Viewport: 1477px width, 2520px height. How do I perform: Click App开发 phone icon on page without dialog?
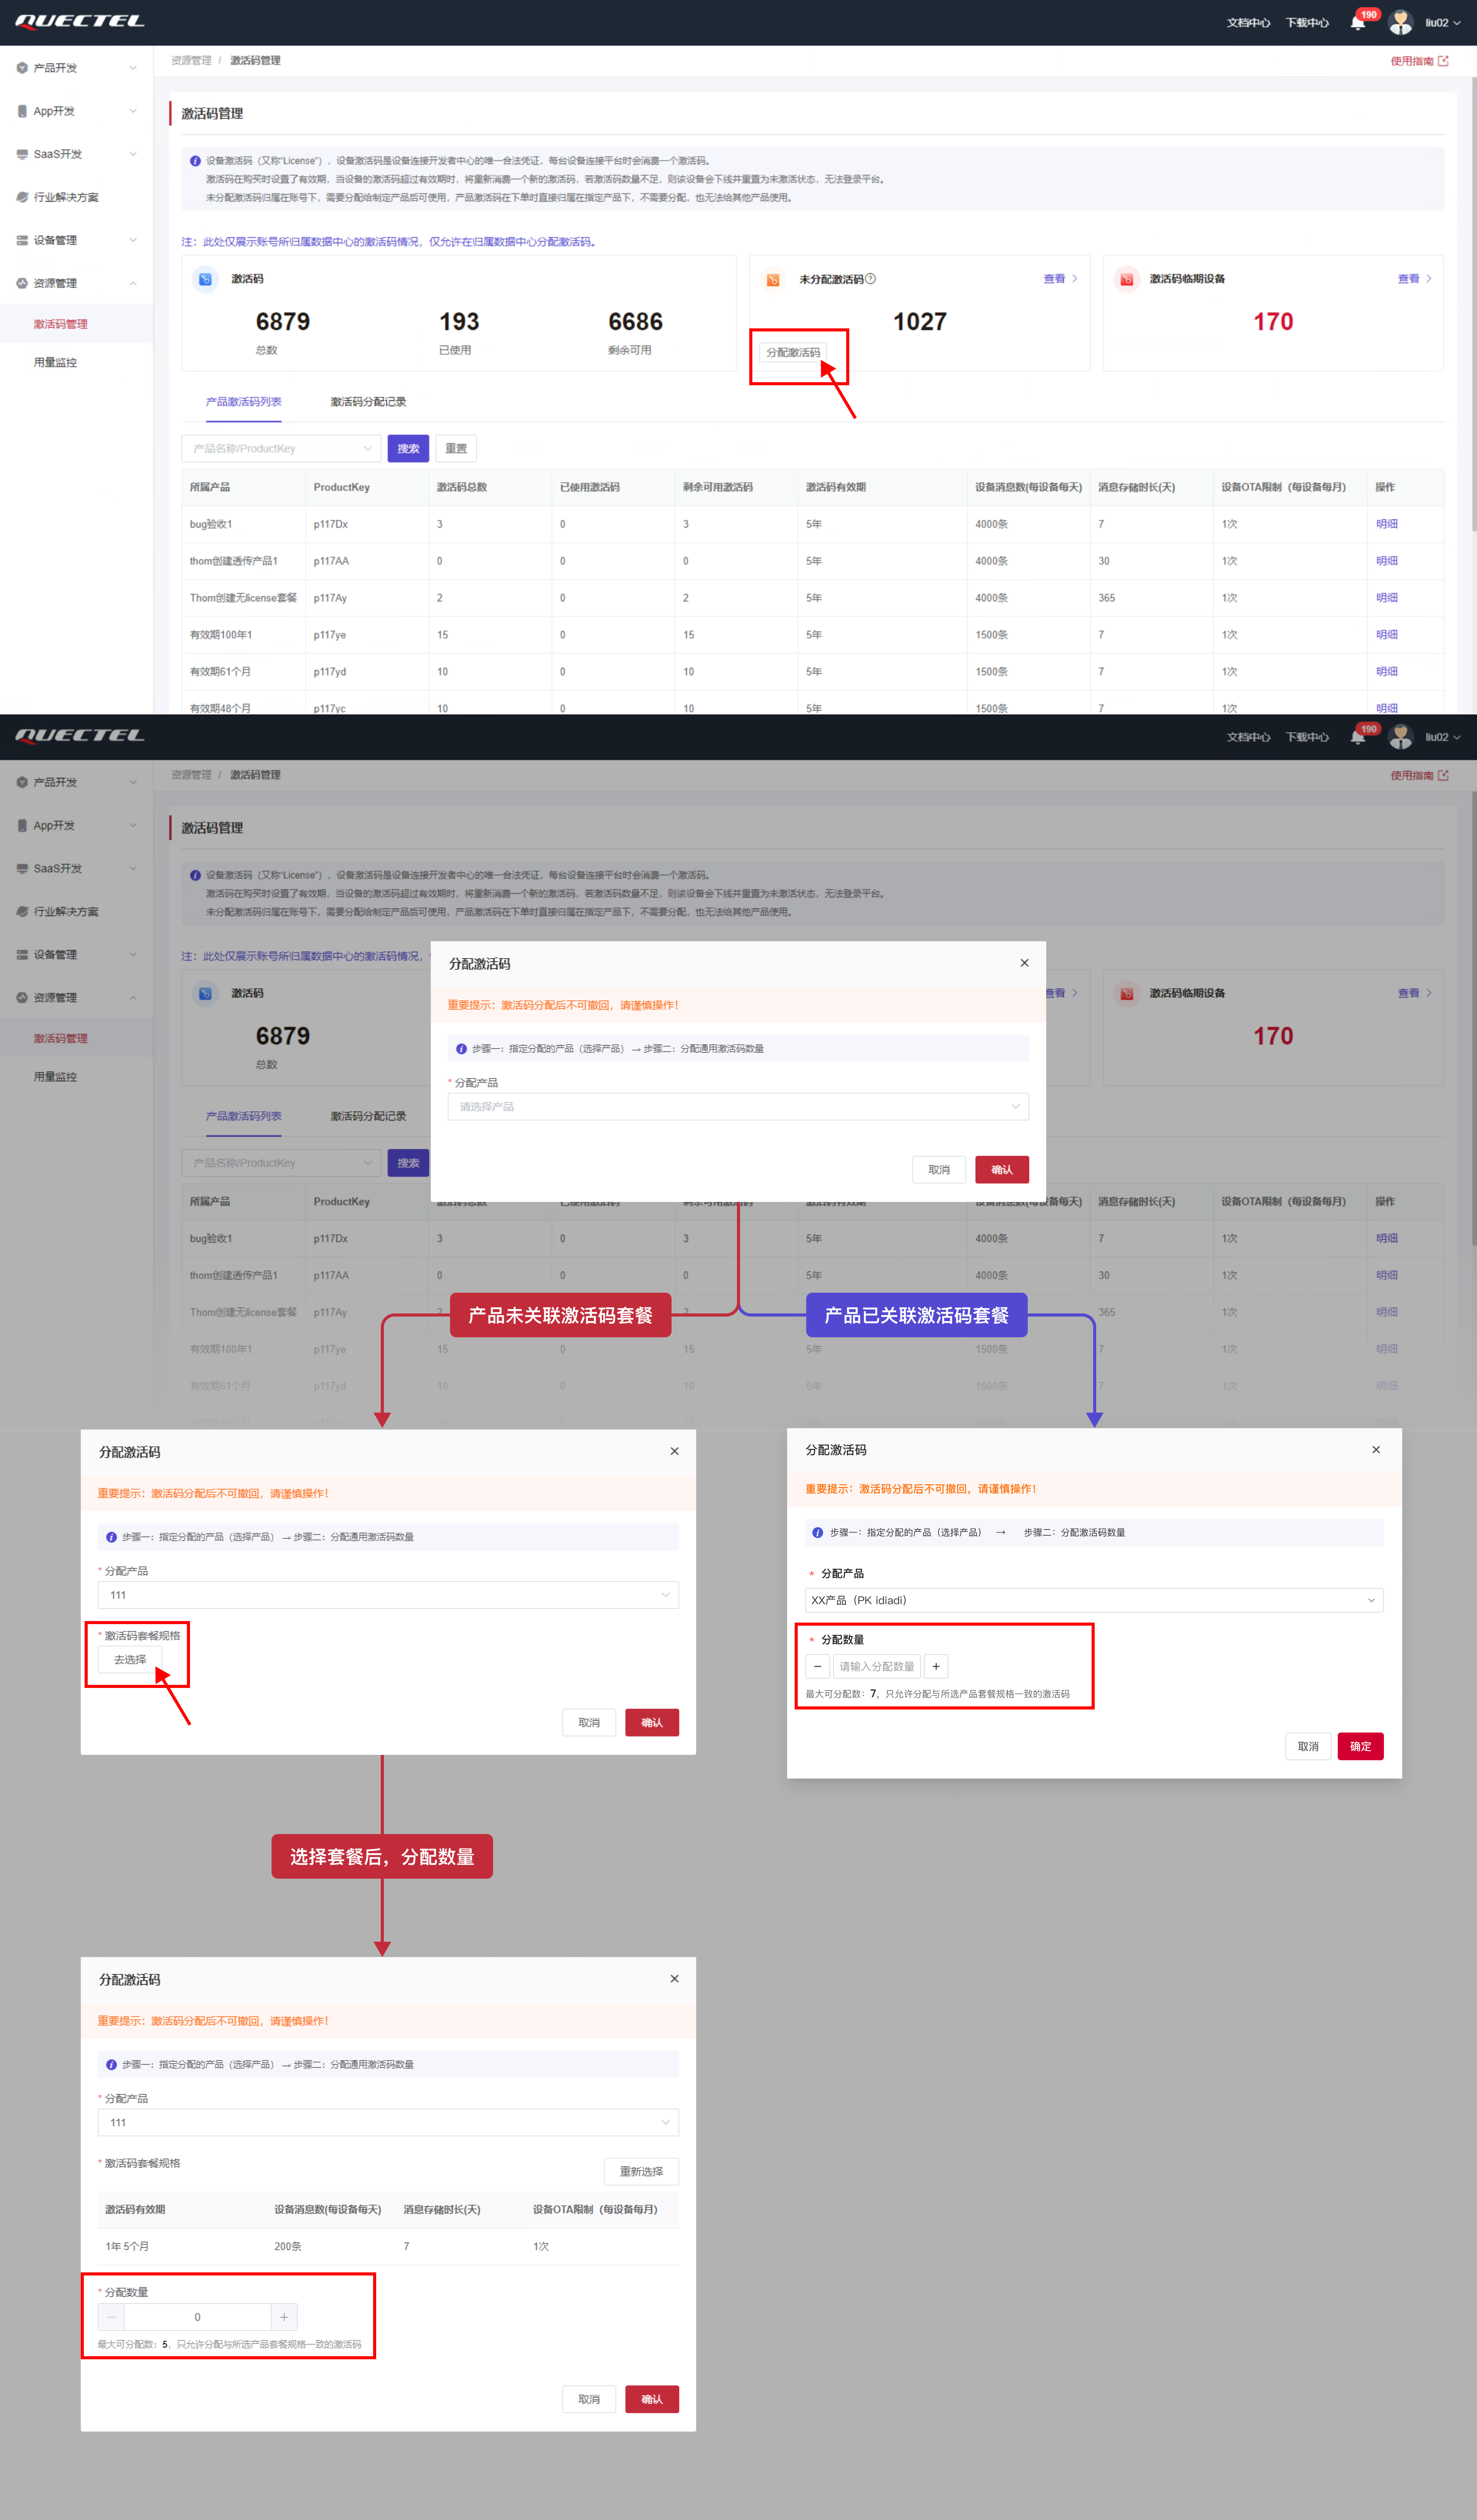pyautogui.click(x=22, y=111)
